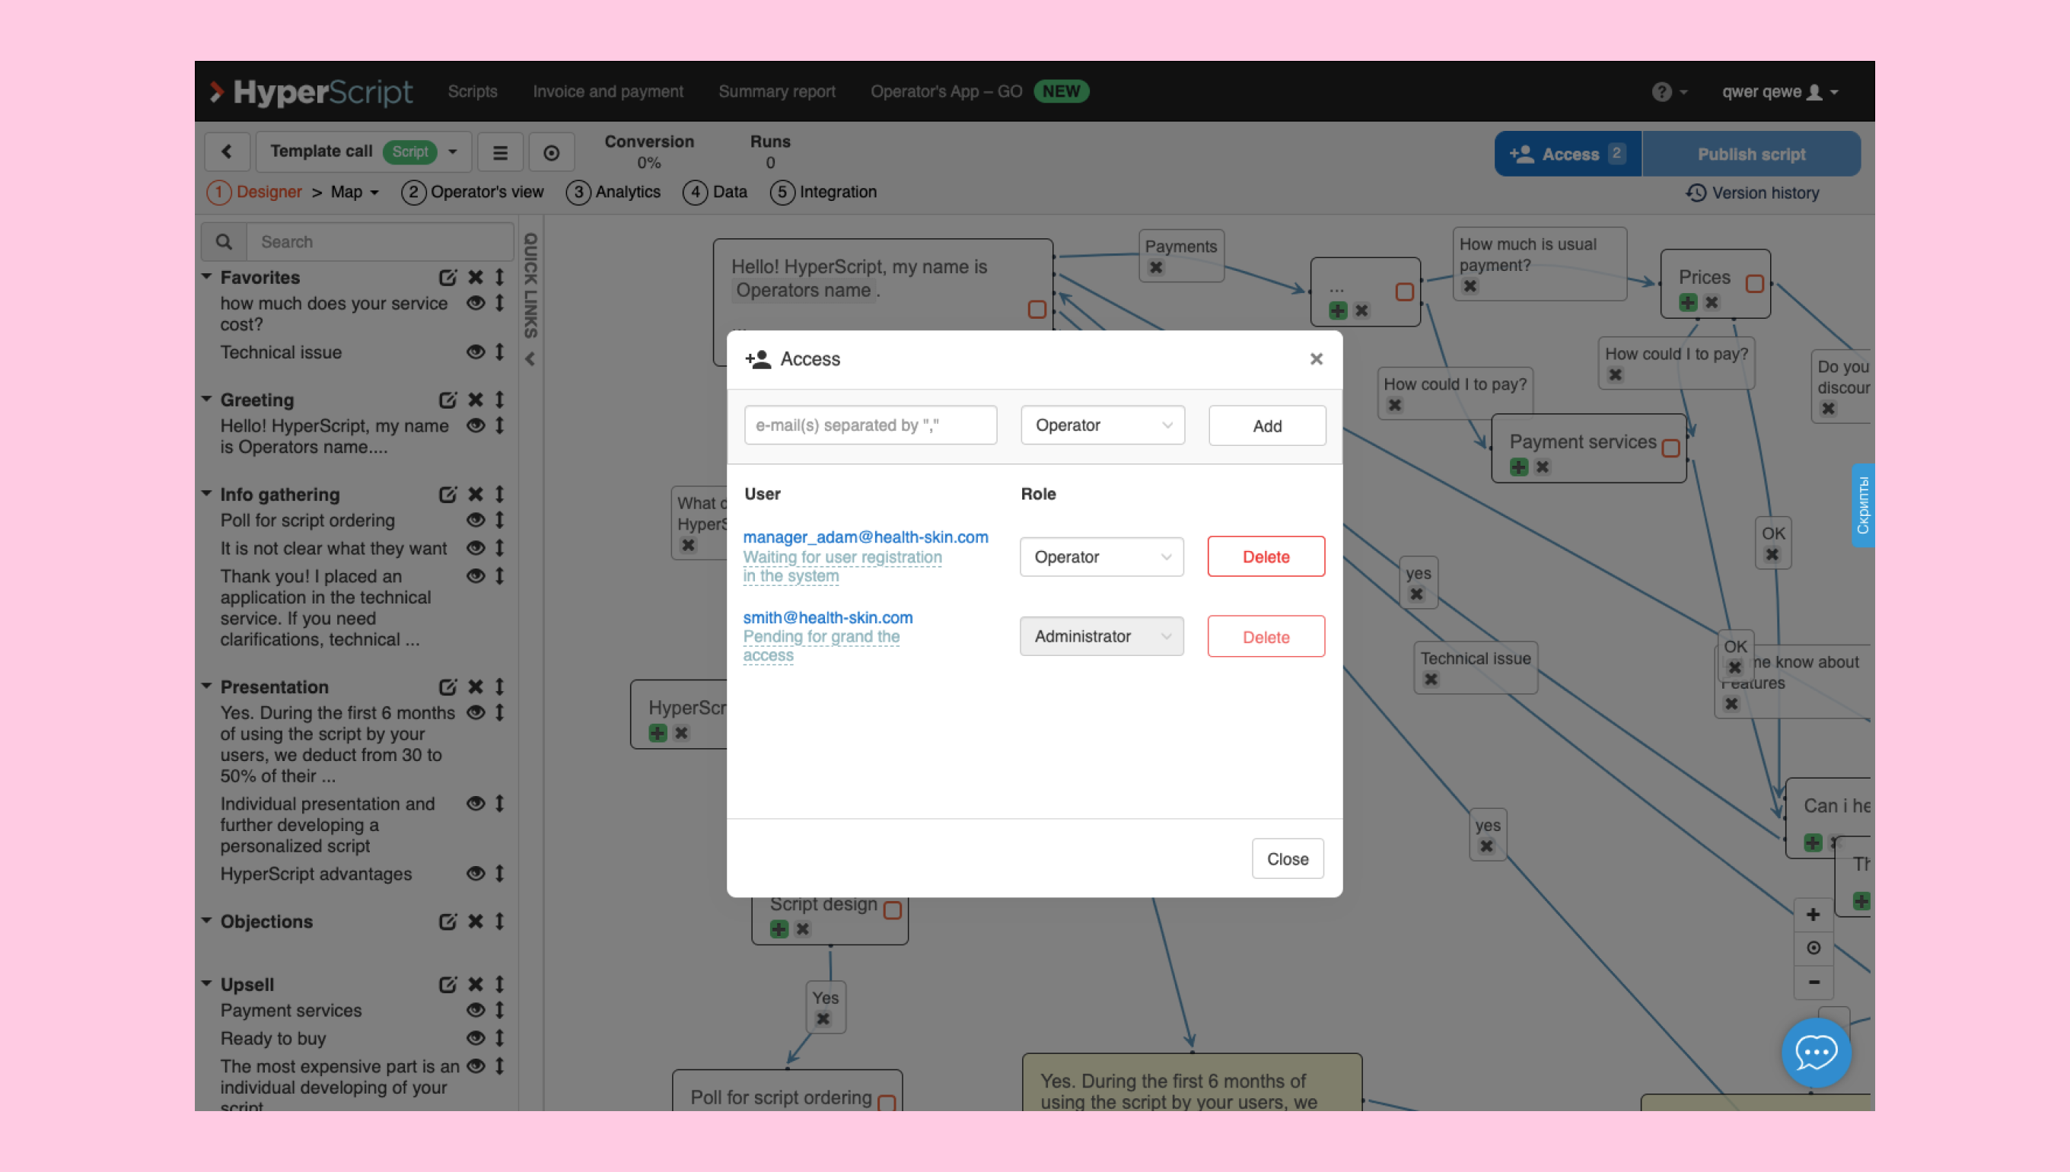Screen dimensions: 2070x1172
Task: Collapse the Info gathering category
Action: [207, 493]
